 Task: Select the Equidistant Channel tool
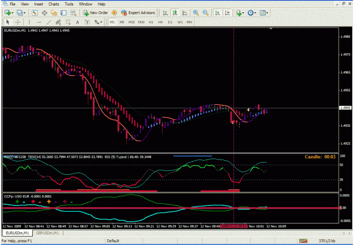coord(58,22)
